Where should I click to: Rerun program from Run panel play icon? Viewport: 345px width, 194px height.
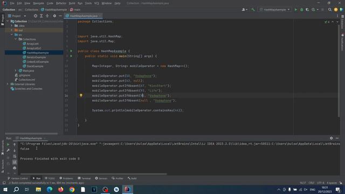click(x=8, y=144)
